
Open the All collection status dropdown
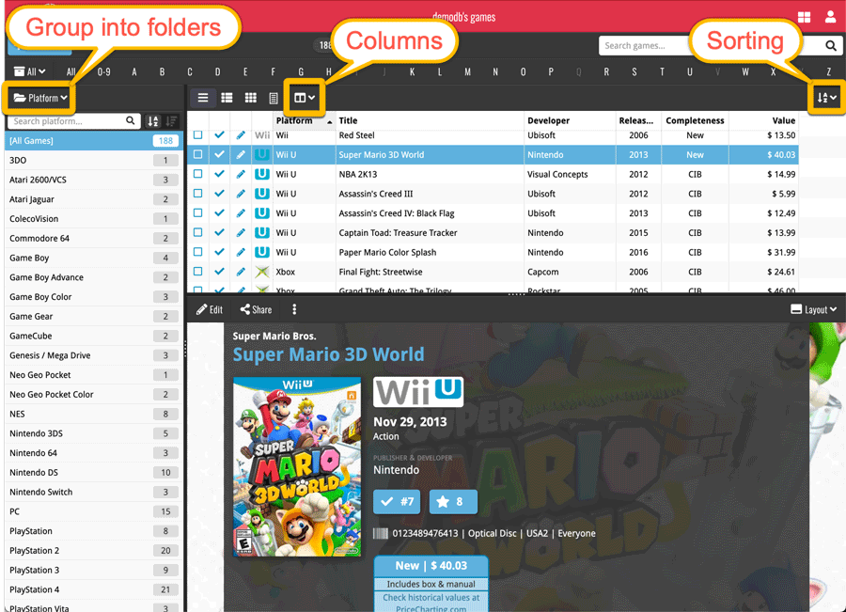[30, 71]
